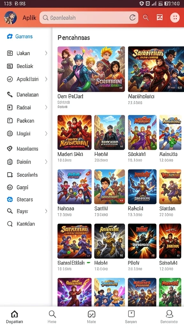Open the four-dot round menu button
The image size is (184, 328).
tap(175, 18)
